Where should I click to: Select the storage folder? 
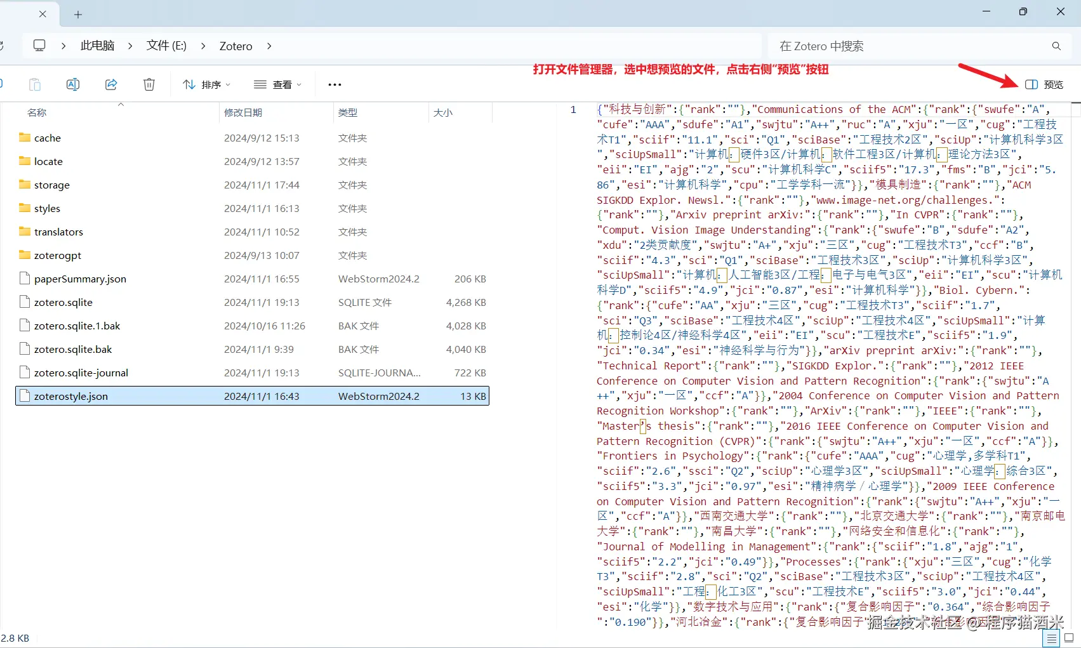click(x=252, y=185)
